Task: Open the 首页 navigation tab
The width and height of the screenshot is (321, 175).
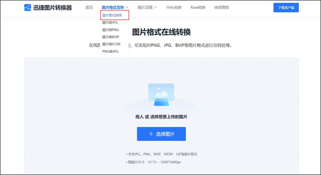Action: 89,7
